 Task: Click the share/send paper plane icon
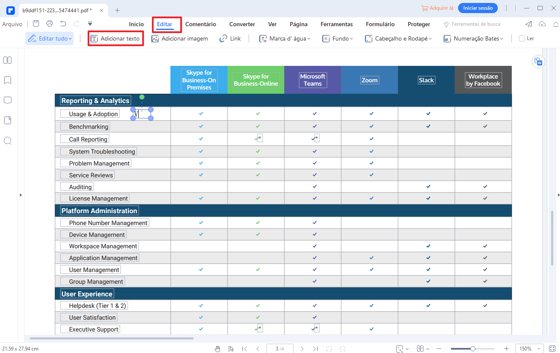(x=529, y=24)
